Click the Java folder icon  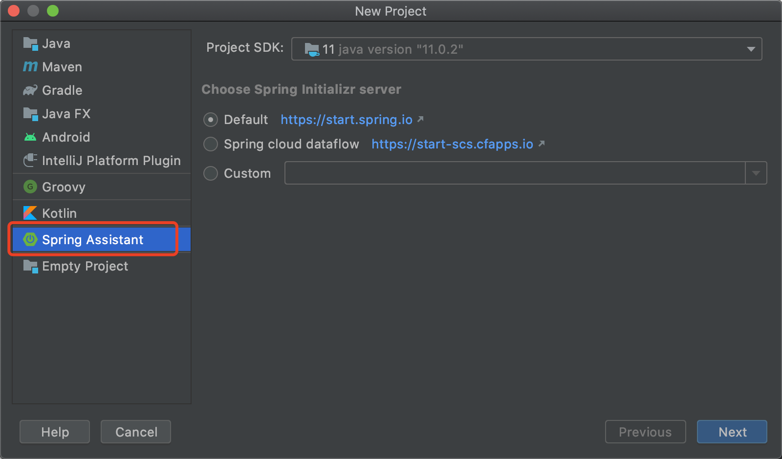pos(30,43)
